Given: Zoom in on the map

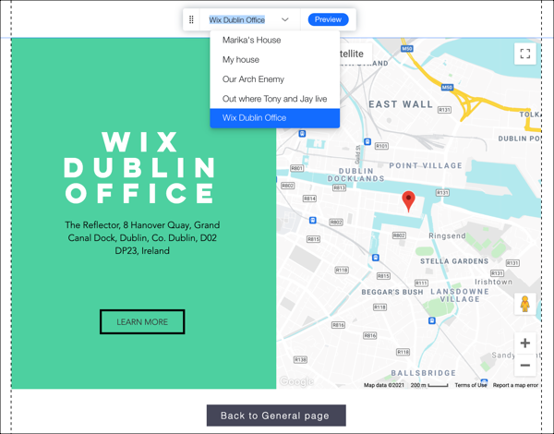Looking at the screenshot, I should point(524,343).
